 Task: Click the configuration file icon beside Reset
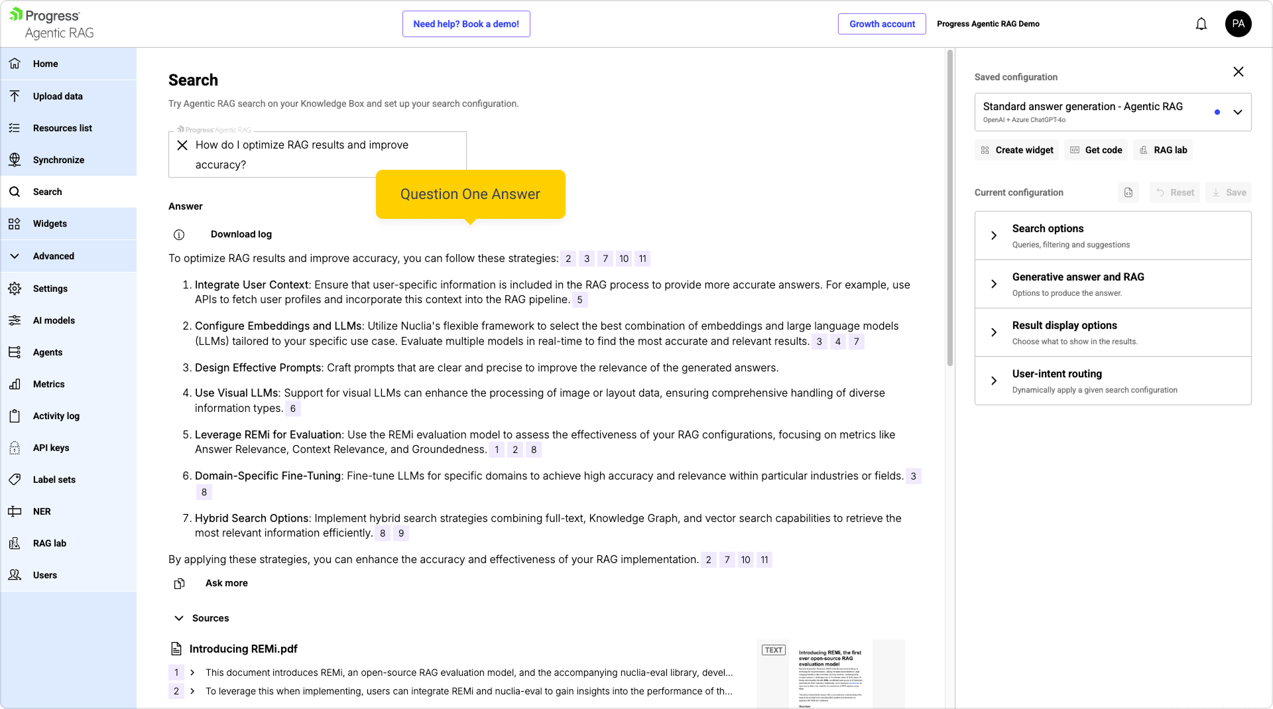click(x=1128, y=192)
